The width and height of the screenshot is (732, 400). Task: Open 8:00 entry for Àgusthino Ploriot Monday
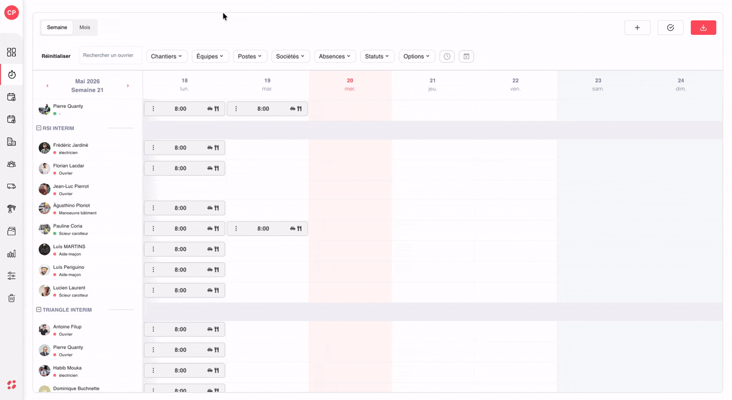pyautogui.click(x=184, y=208)
